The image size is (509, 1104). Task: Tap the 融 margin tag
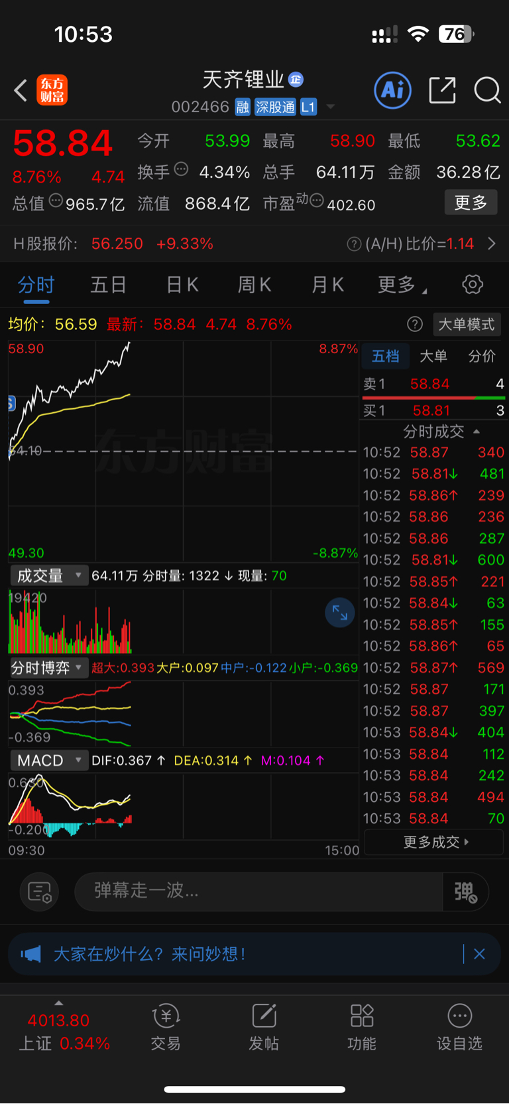pos(243,107)
